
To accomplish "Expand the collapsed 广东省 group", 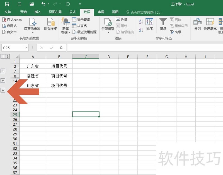I will click(3, 71).
